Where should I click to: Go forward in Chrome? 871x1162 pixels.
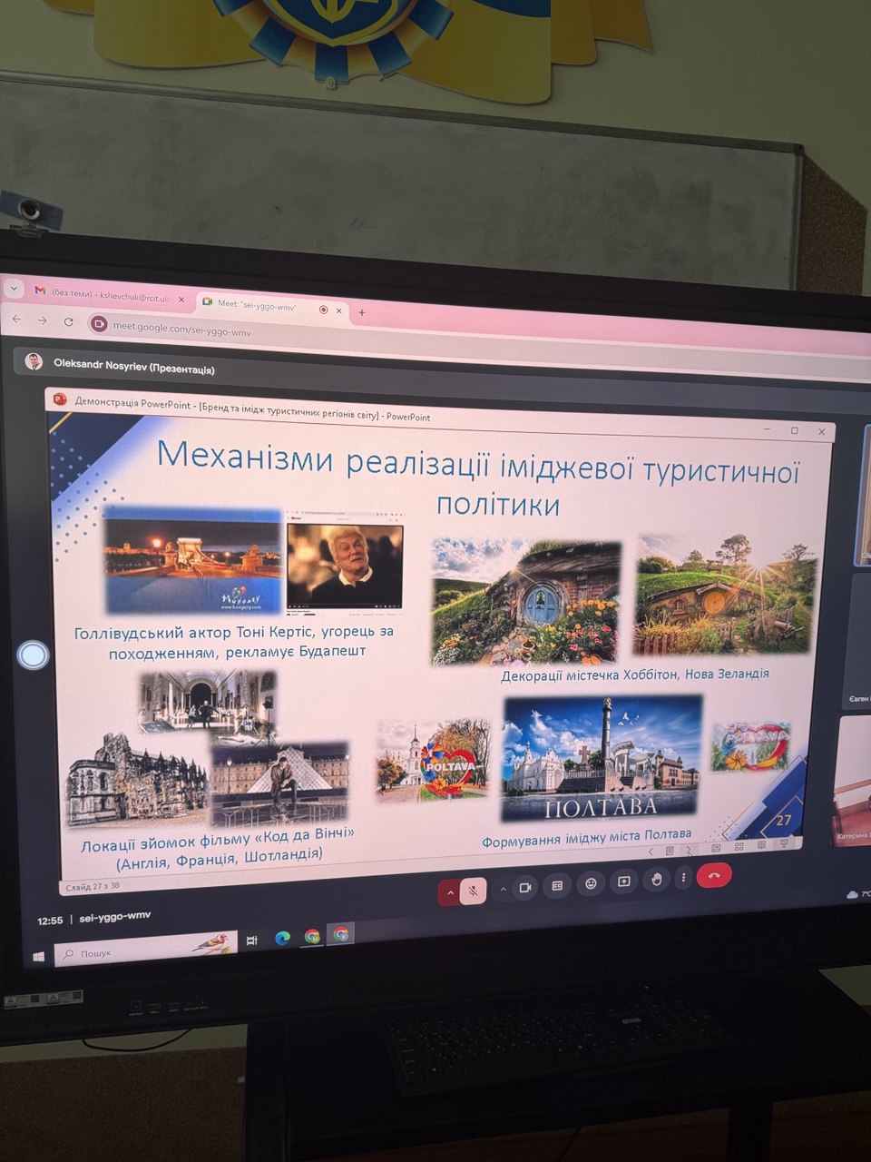click(42, 320)
